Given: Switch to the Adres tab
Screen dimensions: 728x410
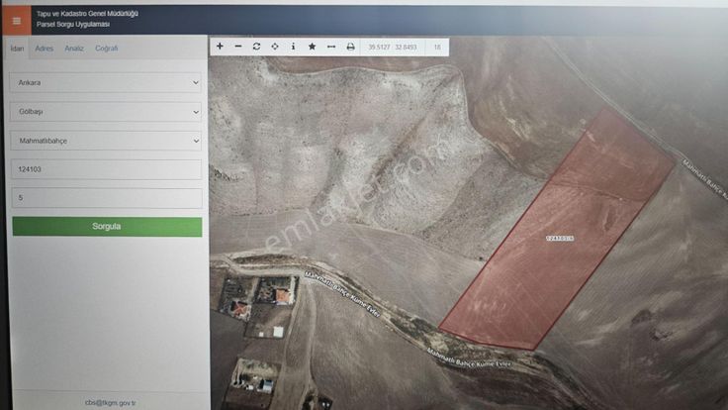Looking at the screenshot, I should click(45, 49).
